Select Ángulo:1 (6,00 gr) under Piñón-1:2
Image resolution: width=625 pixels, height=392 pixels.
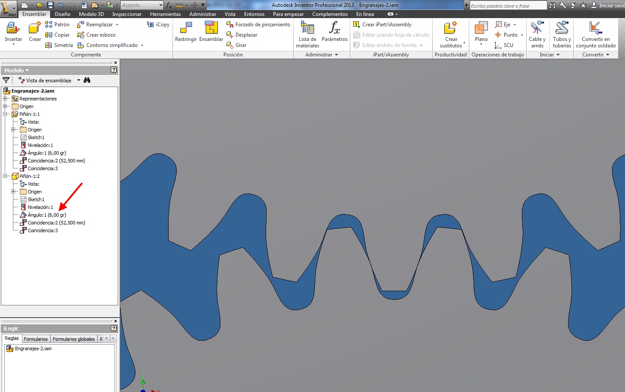click(x=47, y=215)
